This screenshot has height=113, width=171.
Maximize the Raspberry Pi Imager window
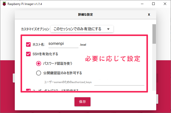click(x=153, y=4)
